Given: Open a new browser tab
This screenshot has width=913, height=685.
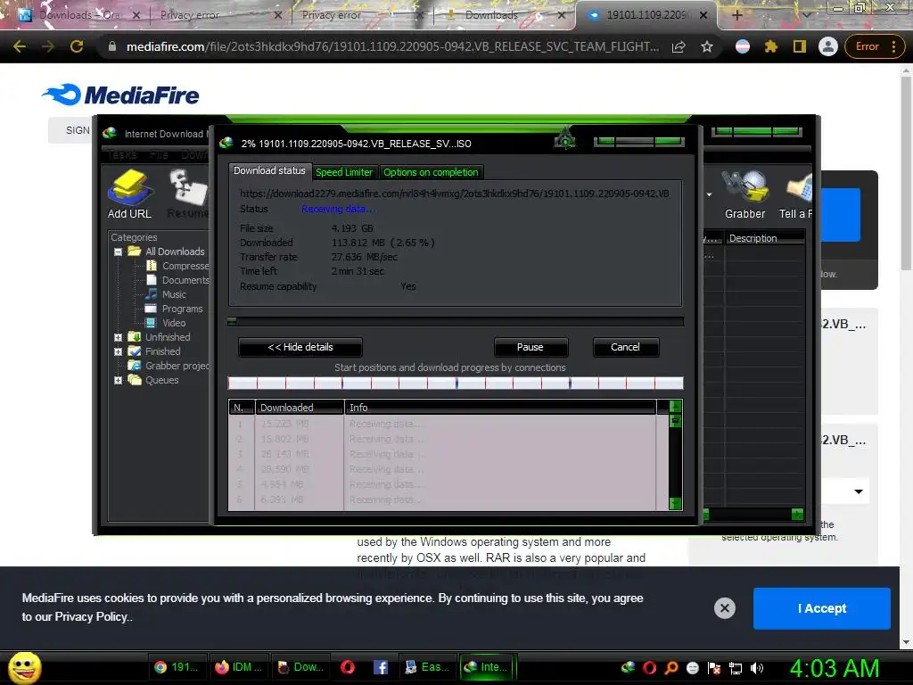Looking at the screenshot, I should pos(736,15).
